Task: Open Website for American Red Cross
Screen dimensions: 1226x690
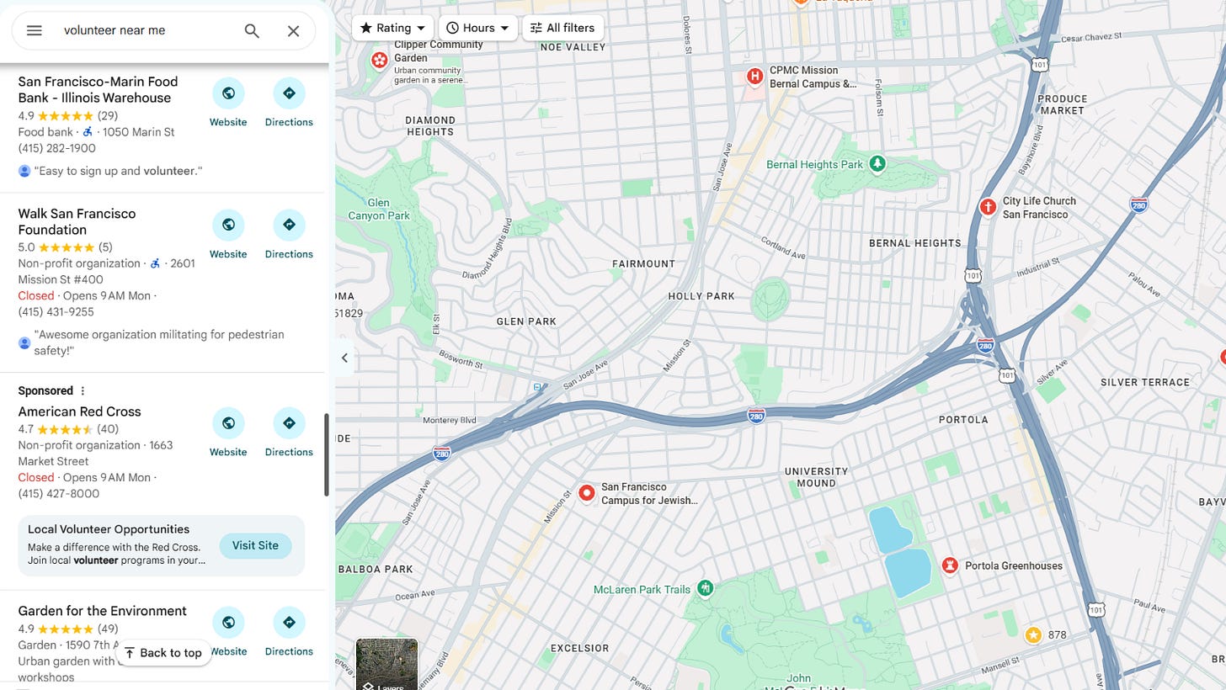Action: [228, 433]
